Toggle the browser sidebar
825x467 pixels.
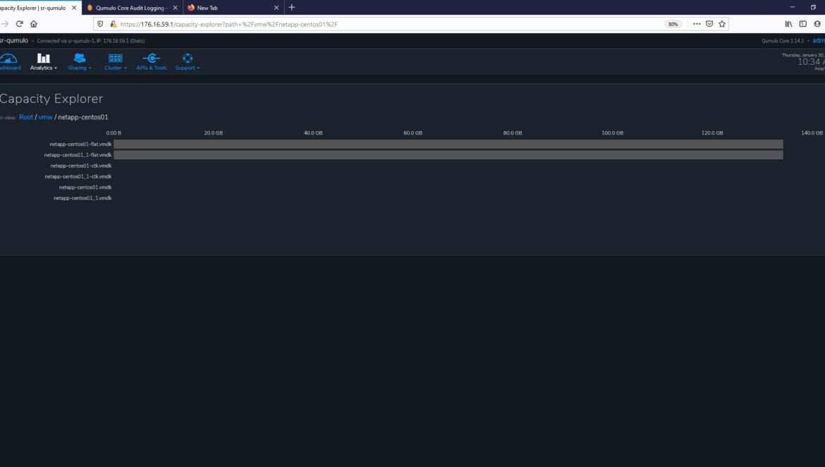803,24
